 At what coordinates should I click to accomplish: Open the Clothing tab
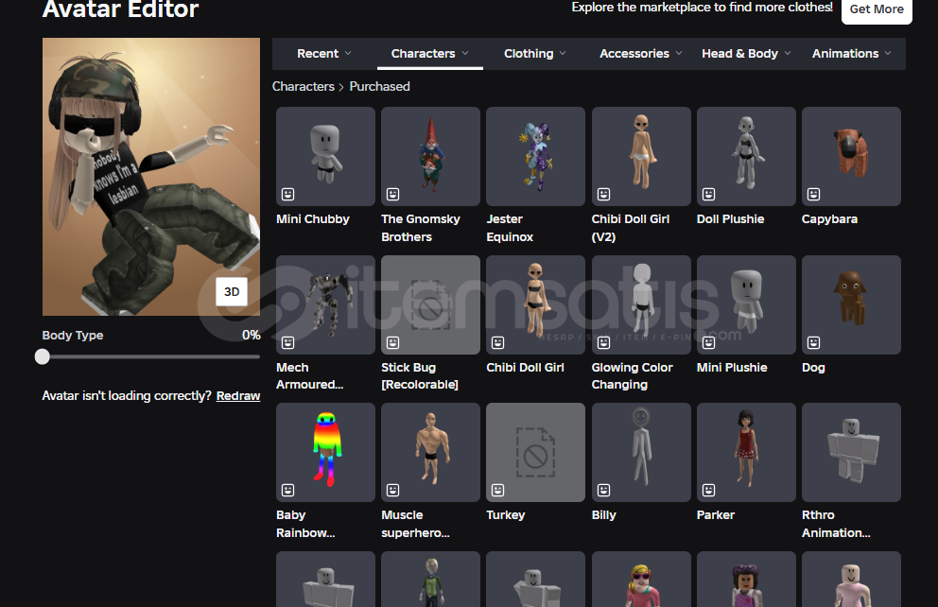pos(535,54)
